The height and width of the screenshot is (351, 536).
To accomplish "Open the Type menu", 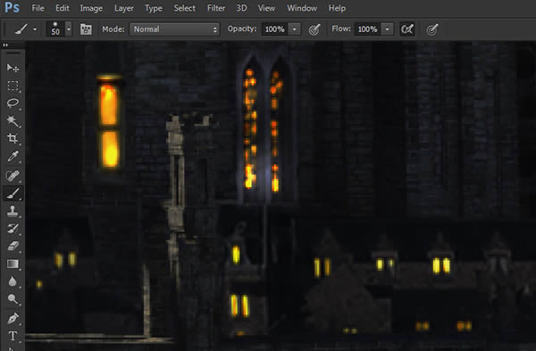I will pyautogui.click(x=154, y=8).
